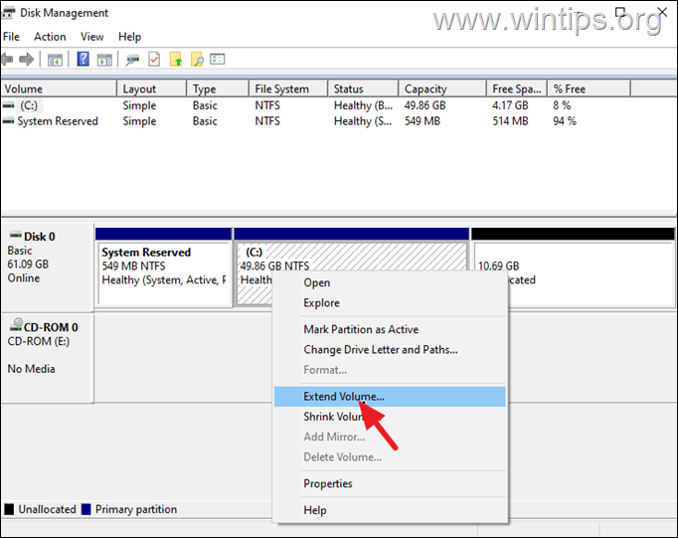Click the folder with magnifier toolbar icon

pyautogui.click(x=197, y=59)
